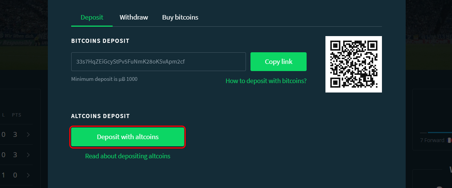Image resolution: width=452 pixels, height=188 pixels.
Task: Open Read about depositing altcoins link
Action: [x=128, y=156]
